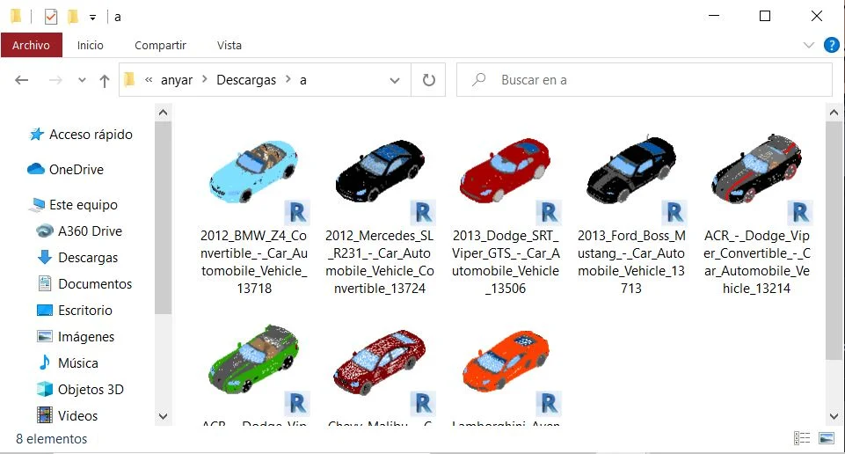This screenshot has width=845, height=454.
Task: Select the orange Lamborghini car thumbnail
Action: 505,361
